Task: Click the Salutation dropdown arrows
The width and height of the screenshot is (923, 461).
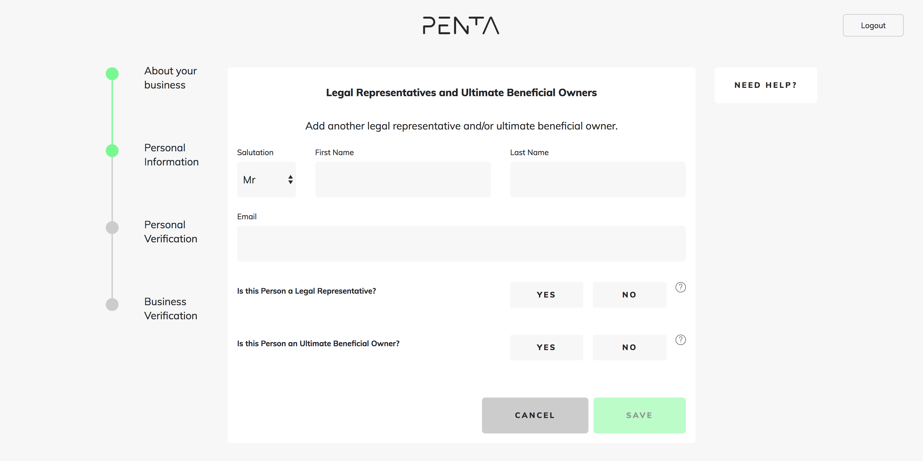Action: tap(290, 180)
